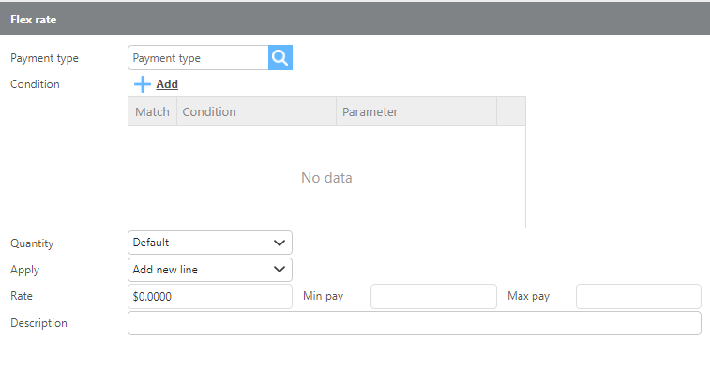
Task: Click the Max pay label text
Action: click(x=528, y=296)
